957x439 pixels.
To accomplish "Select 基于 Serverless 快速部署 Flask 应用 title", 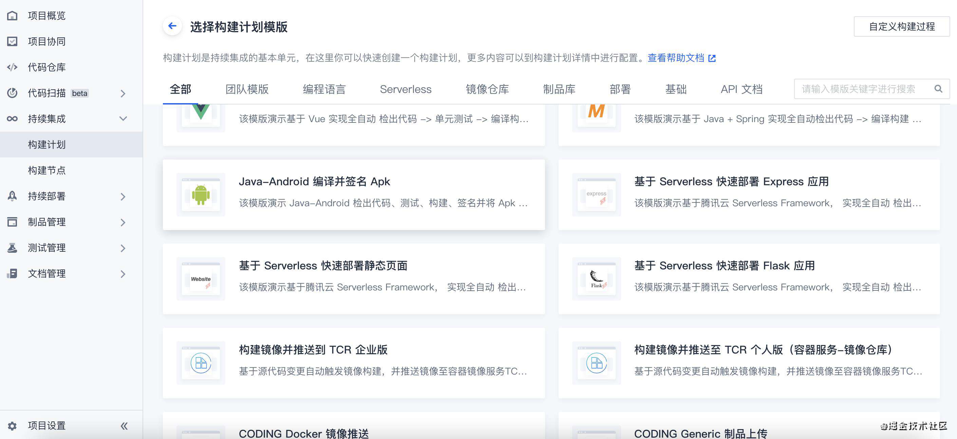I will (724, 266).
